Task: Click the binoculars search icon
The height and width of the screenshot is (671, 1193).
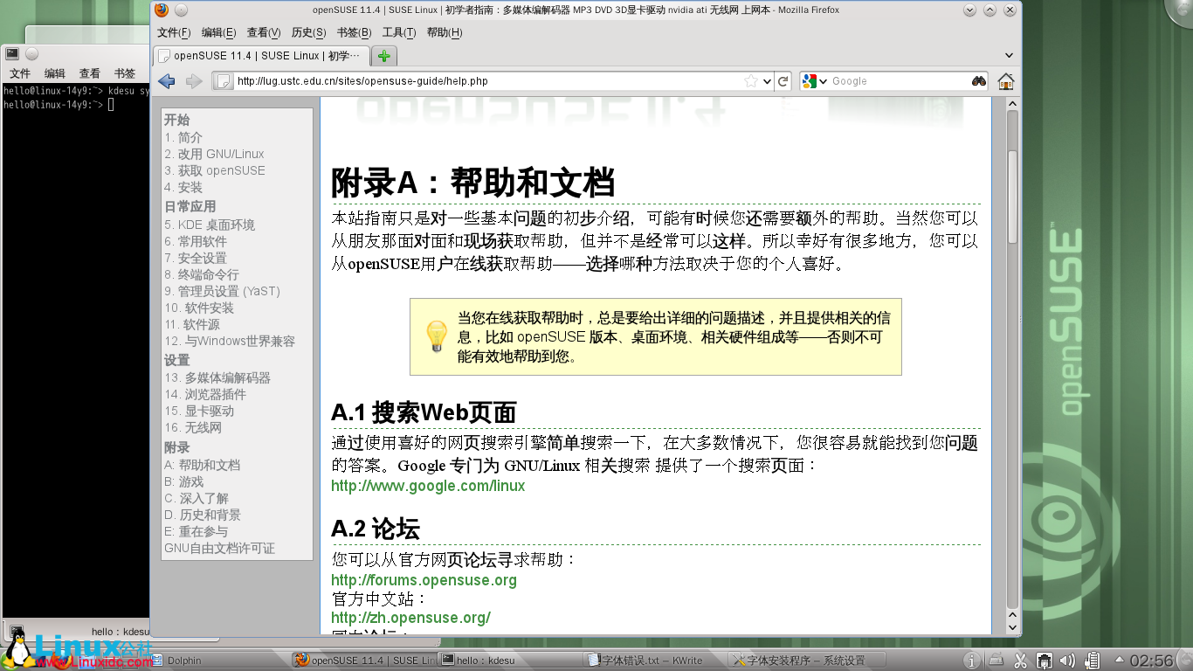Action: [x=979, y=81]
